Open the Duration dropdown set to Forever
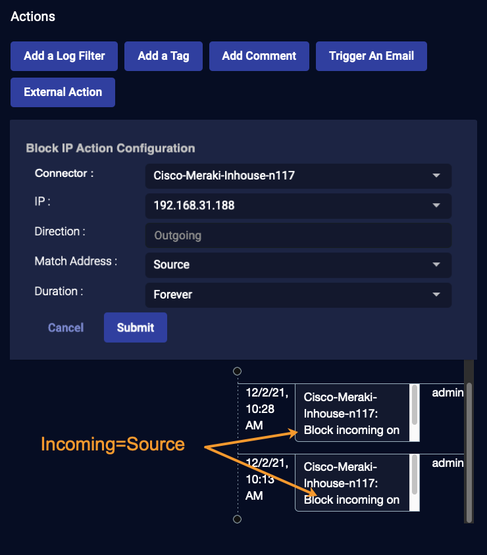Image resolution: width=487 pixels, height=555 pixels. pos(298,295)
